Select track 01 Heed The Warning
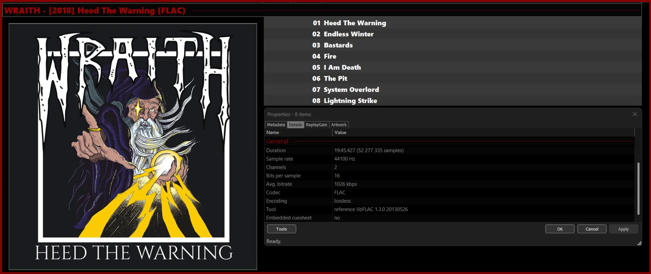Viewport: 651px width, 274px height. click(453, 23)
